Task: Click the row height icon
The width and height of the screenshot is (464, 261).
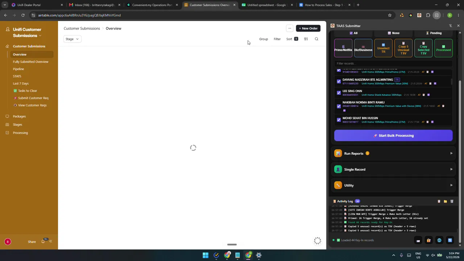Action: point(306,39)
